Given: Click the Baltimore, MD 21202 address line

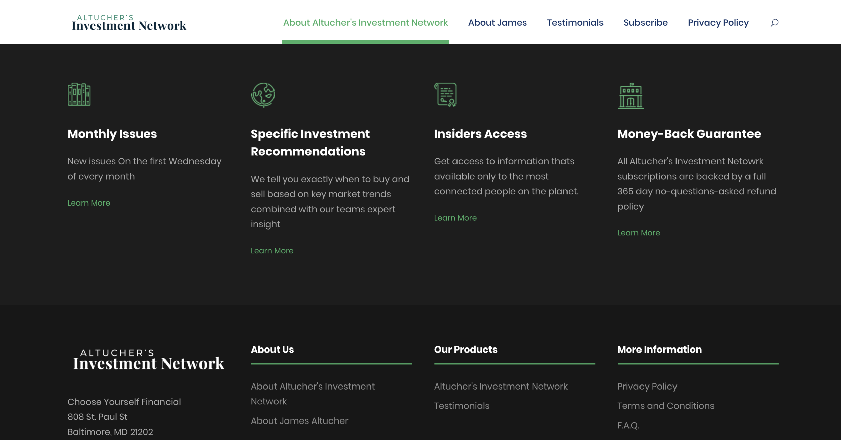Looking at the screenshot, I should point(110,432).
